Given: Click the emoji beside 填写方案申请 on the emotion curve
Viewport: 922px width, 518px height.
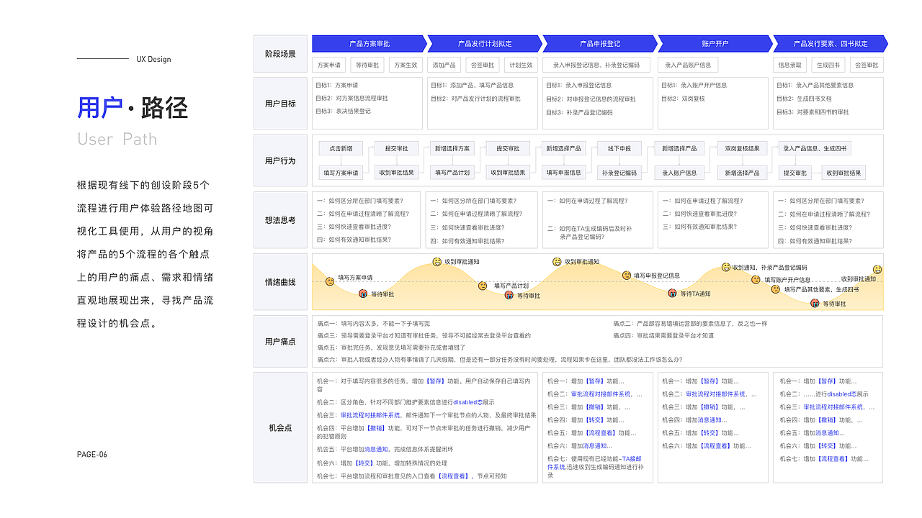Looking at the screenshot, I should [x=330, y=281].
